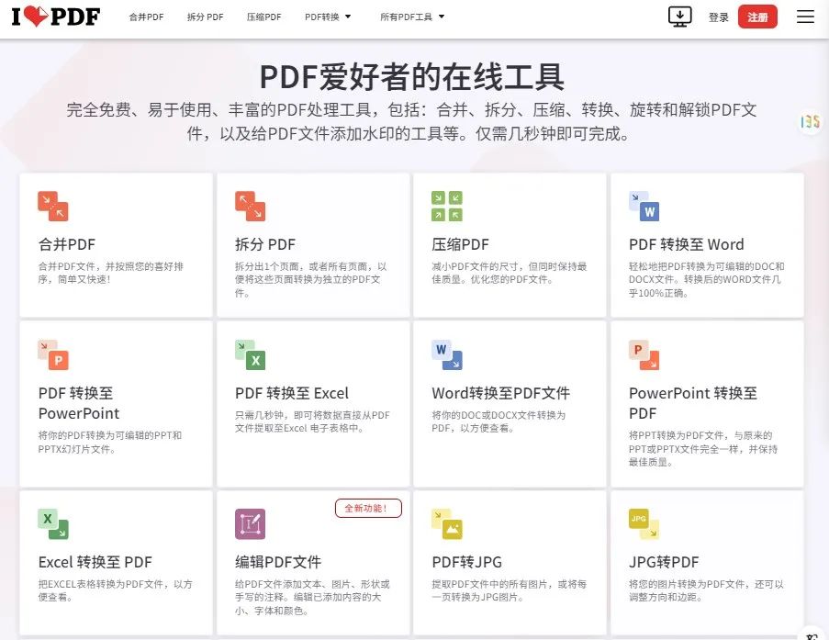This screenshot has width=829, height=640.
Task: Click the Excel to PDF icon
Action: point(53,524)
